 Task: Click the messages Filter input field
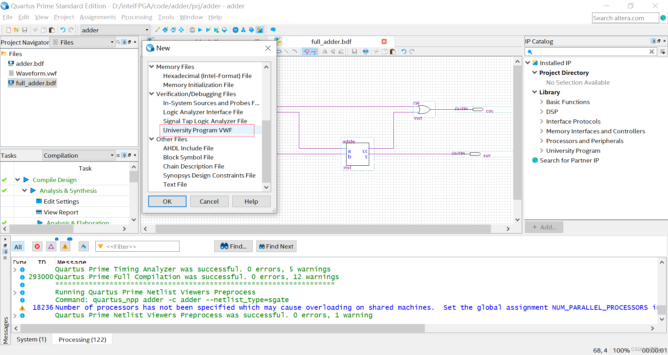pos(137,246)
